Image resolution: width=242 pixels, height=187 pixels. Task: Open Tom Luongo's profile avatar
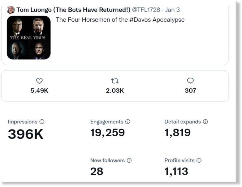pyautogui.click(x=11, y=10)
